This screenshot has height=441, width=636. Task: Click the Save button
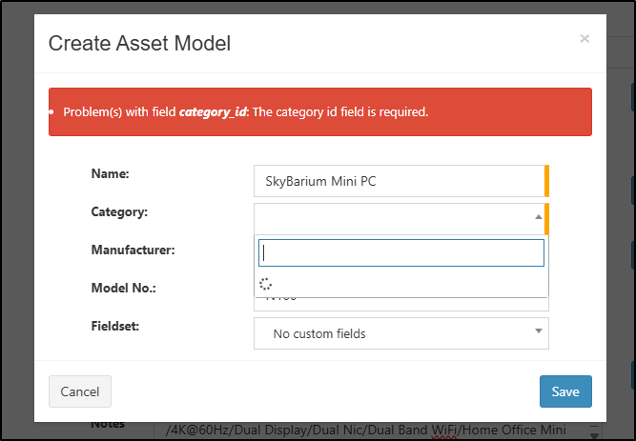pos(565,391)
